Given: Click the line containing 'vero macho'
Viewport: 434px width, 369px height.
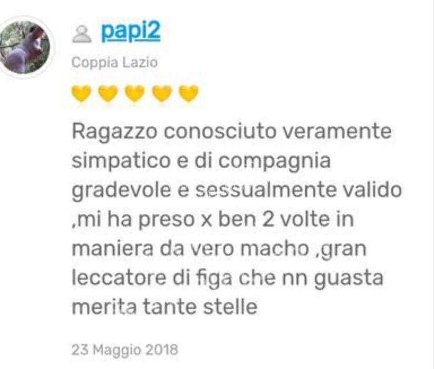Looking at the screenshot, I should pos(219,249).
